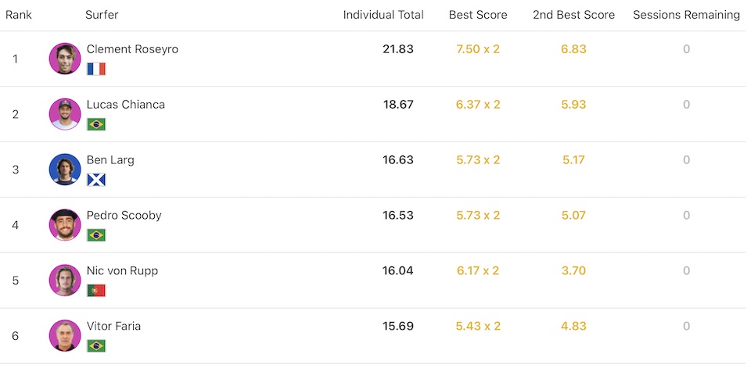Click Vitor Faria's profile photo
This screenshot has width=751, height=368.
pos(65,336)
